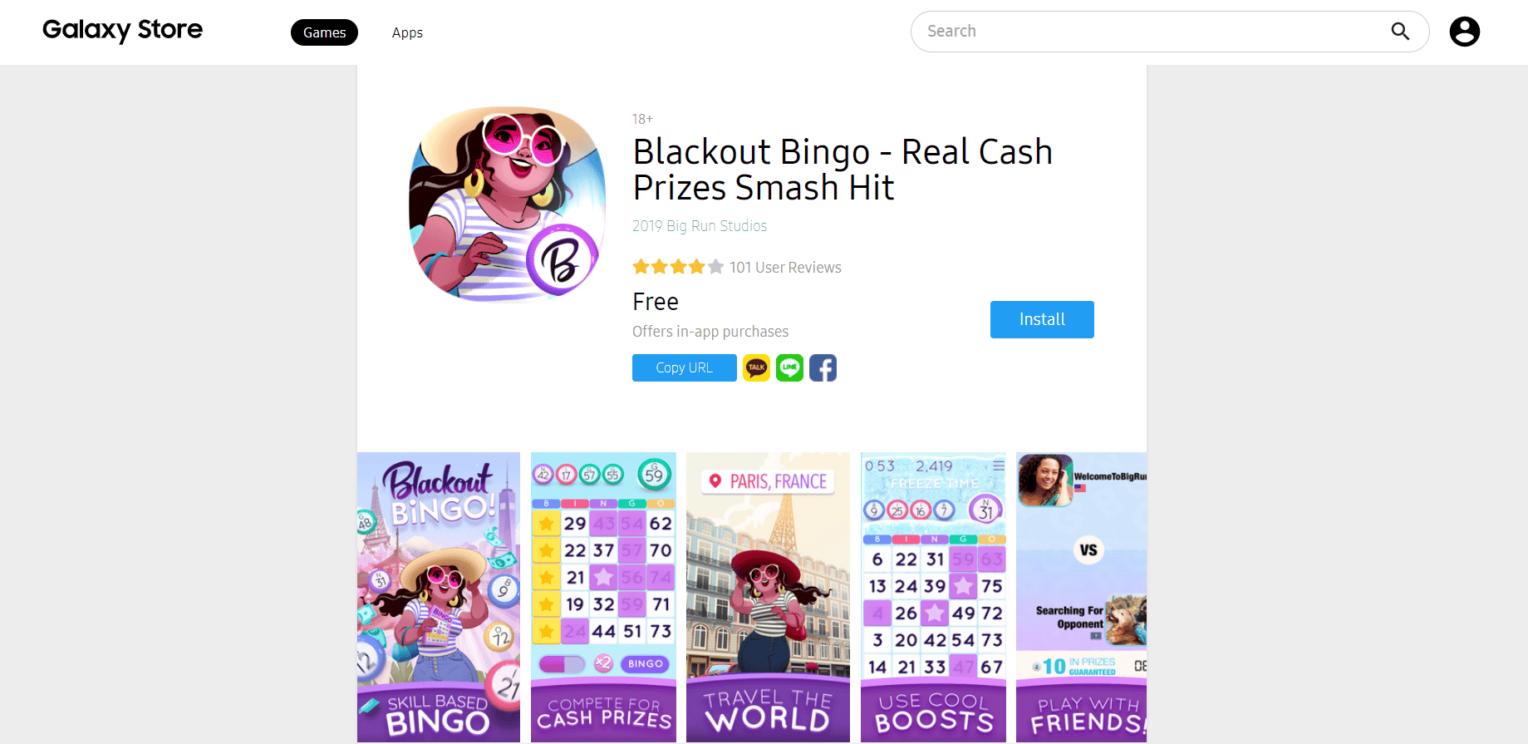Click the Blackout Bingo app icon
Screen dimensions: 1528x744
pos(507,203)
